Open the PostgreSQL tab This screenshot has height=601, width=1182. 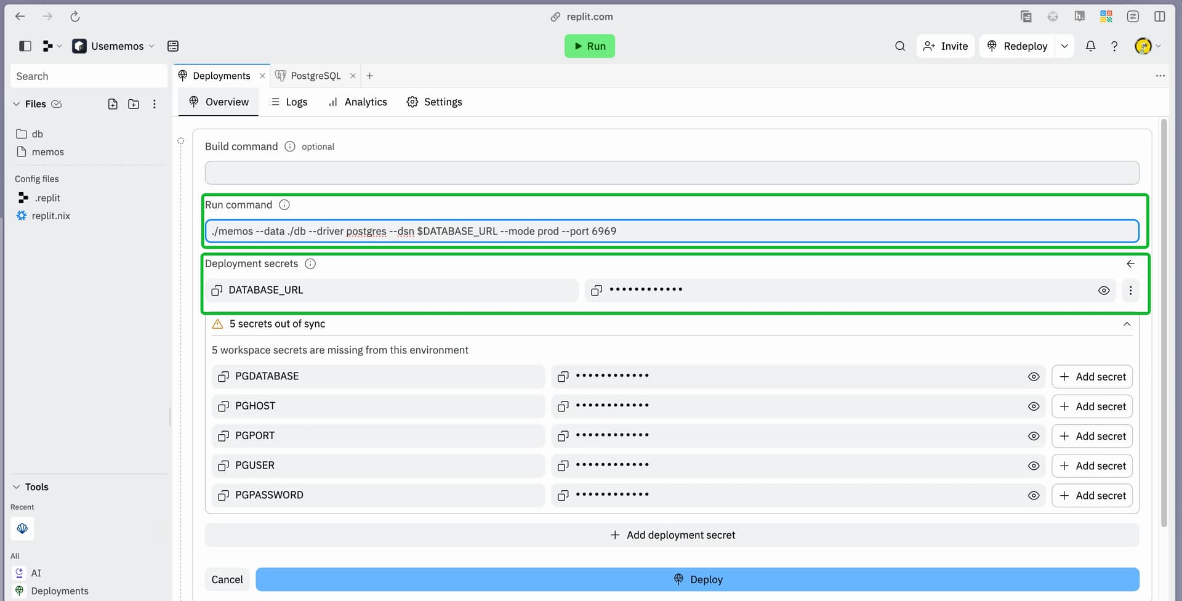(x=315, y=76)
